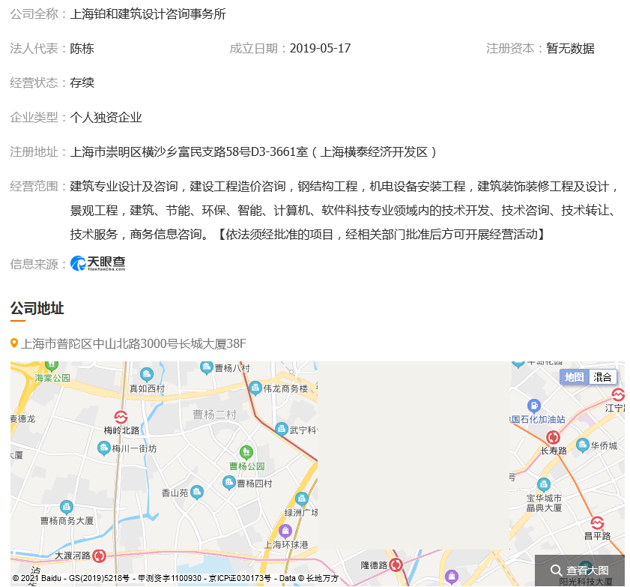Click the 曹杨二村 map label
Screen dimensions: 630x587
coord(214,415)
